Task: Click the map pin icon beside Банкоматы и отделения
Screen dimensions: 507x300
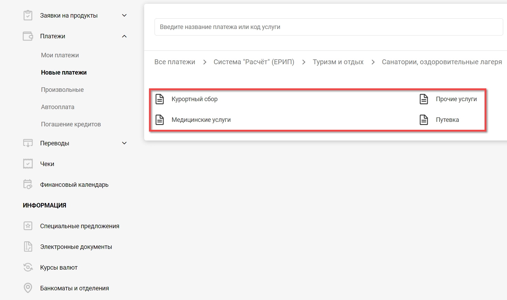Action: (28, 288)
